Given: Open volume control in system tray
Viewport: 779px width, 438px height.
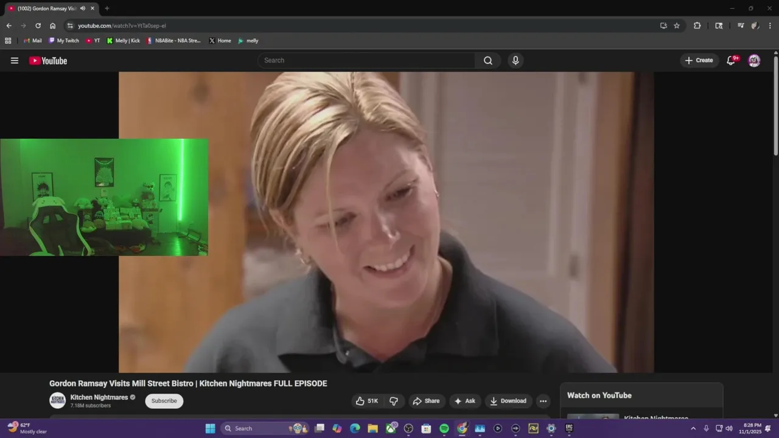Looking at the screenshot, I should (729, 428).
